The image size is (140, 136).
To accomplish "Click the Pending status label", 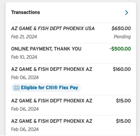I will coord(122,37).
